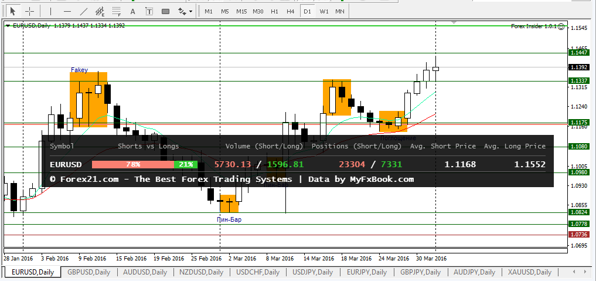Set chart period to M15
This screenshot has width=596, height=281.
[241, 11]
